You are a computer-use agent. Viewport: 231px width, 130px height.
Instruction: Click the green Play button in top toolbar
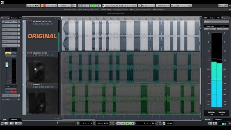(x=94, y=6)
